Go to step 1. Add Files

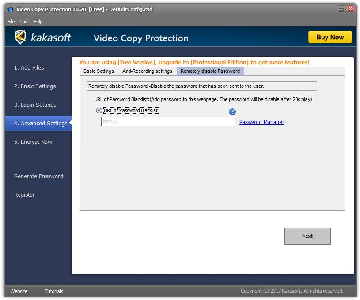pos(29,68)
